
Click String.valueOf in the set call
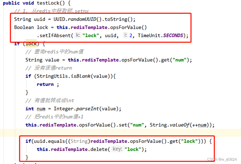coord(170,125)
